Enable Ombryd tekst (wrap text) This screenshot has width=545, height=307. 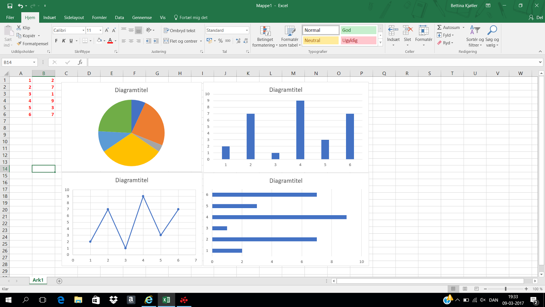point(180,30)
